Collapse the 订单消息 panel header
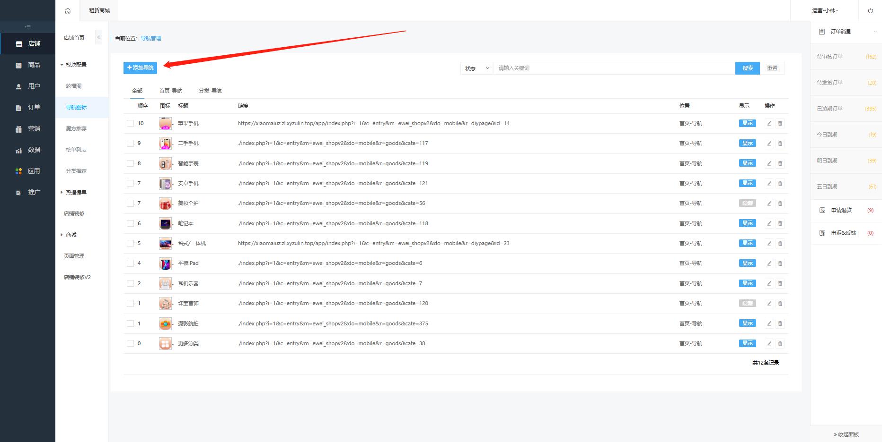This screenshot has width=882, height=442. coord(846,32)
